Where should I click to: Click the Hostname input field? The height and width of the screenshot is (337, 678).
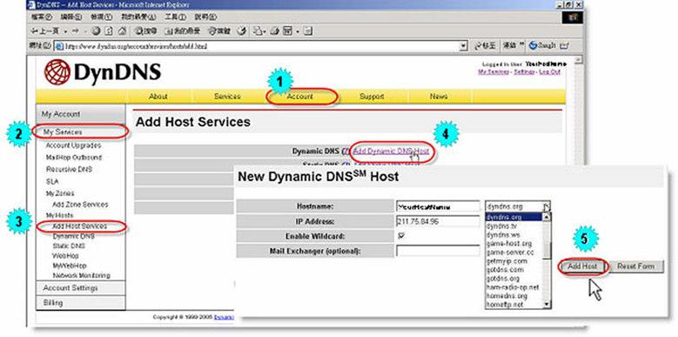pos(438,206)
